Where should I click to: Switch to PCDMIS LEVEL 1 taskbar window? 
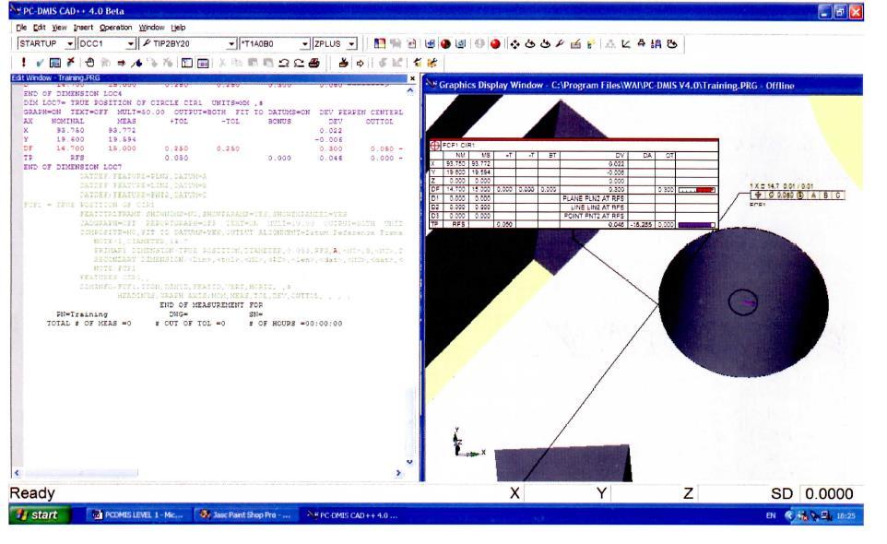click(137, 515)
